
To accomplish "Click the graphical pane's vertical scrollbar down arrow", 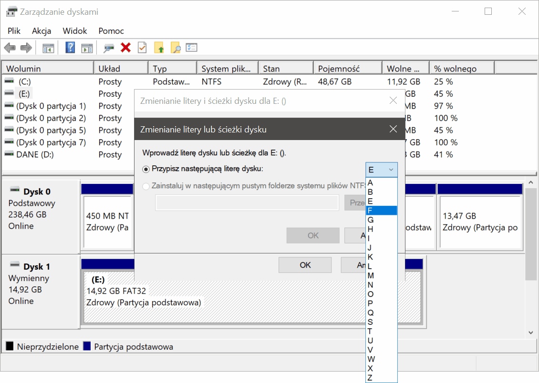I will (530, 332).
